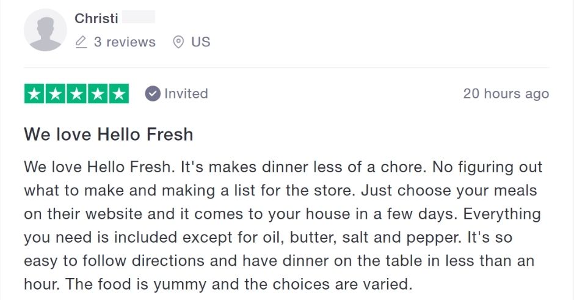The height and width of the screenshot is (300, 574).
Task: Select the US country label
Action: (201, 42)
